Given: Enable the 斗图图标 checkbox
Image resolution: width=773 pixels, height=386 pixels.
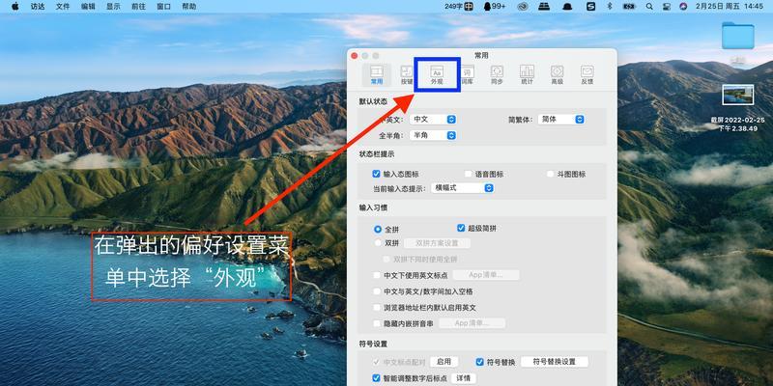Looking at the screenshot, I should point(551,174).
